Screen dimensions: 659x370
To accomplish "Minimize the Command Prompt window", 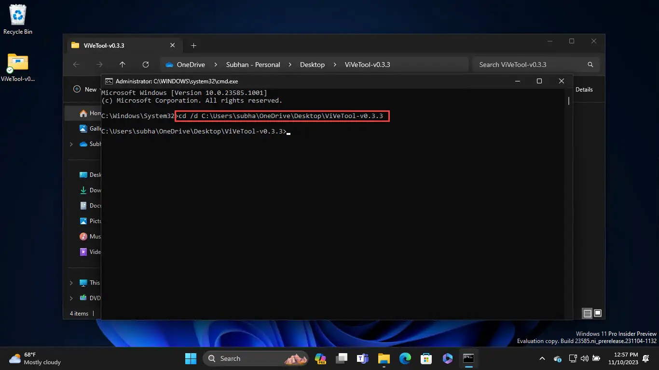I will click(518, 81).
